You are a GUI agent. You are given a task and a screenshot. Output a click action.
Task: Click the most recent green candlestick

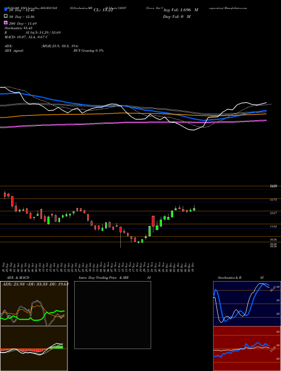[194, 209]
